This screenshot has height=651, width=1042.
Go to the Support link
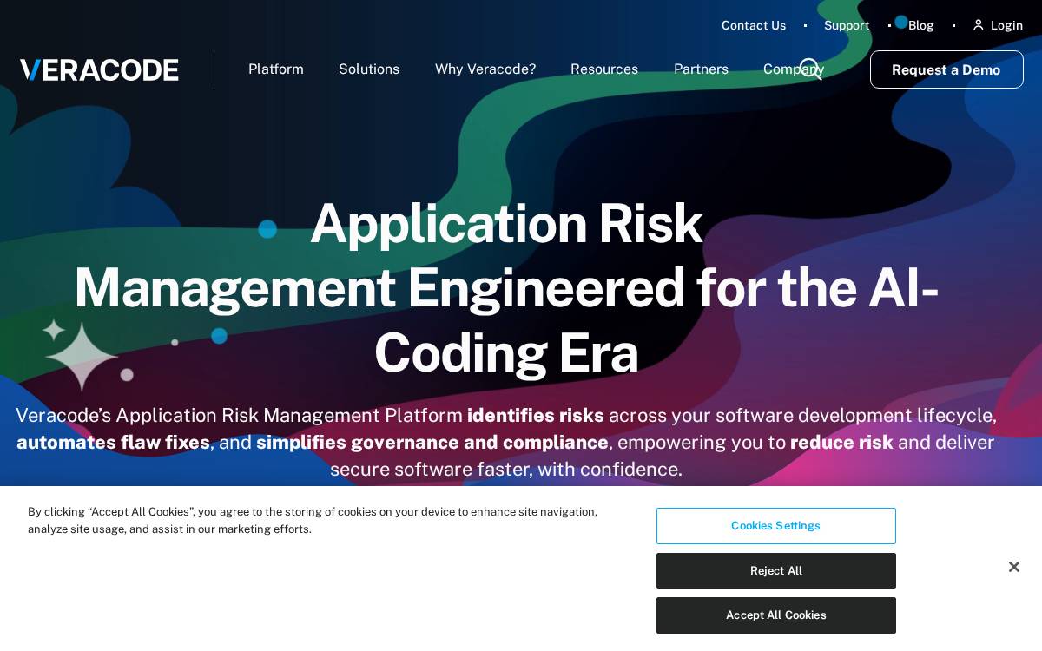(847, 25)
